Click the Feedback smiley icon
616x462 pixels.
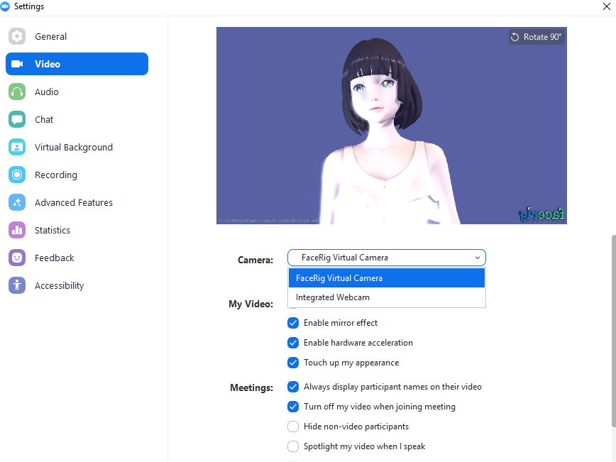click(x=17, y=258)
